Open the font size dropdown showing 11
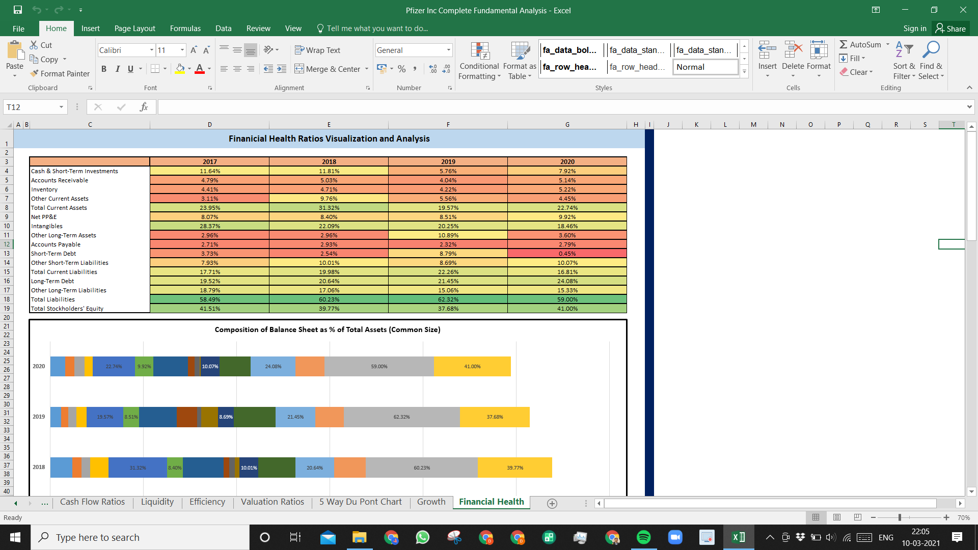This screenshot has width=978, height=550. (x=182, y=50)
